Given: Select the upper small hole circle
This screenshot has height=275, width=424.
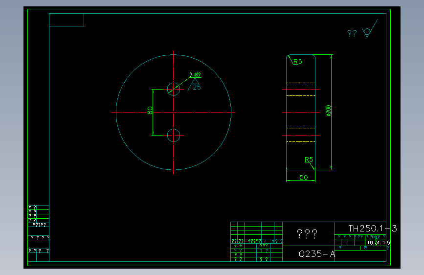Looking at the screenshot, I should 174,90.
